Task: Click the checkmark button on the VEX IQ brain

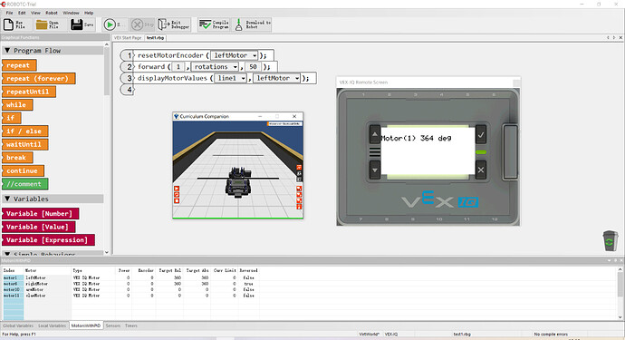Action: click(x=481, y=135)
